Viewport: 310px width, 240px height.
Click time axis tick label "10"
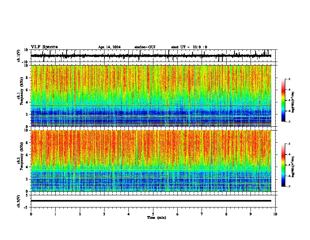pos(275,214)
